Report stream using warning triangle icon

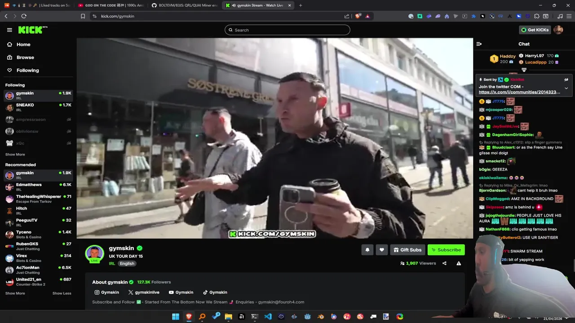click(459, 263)
